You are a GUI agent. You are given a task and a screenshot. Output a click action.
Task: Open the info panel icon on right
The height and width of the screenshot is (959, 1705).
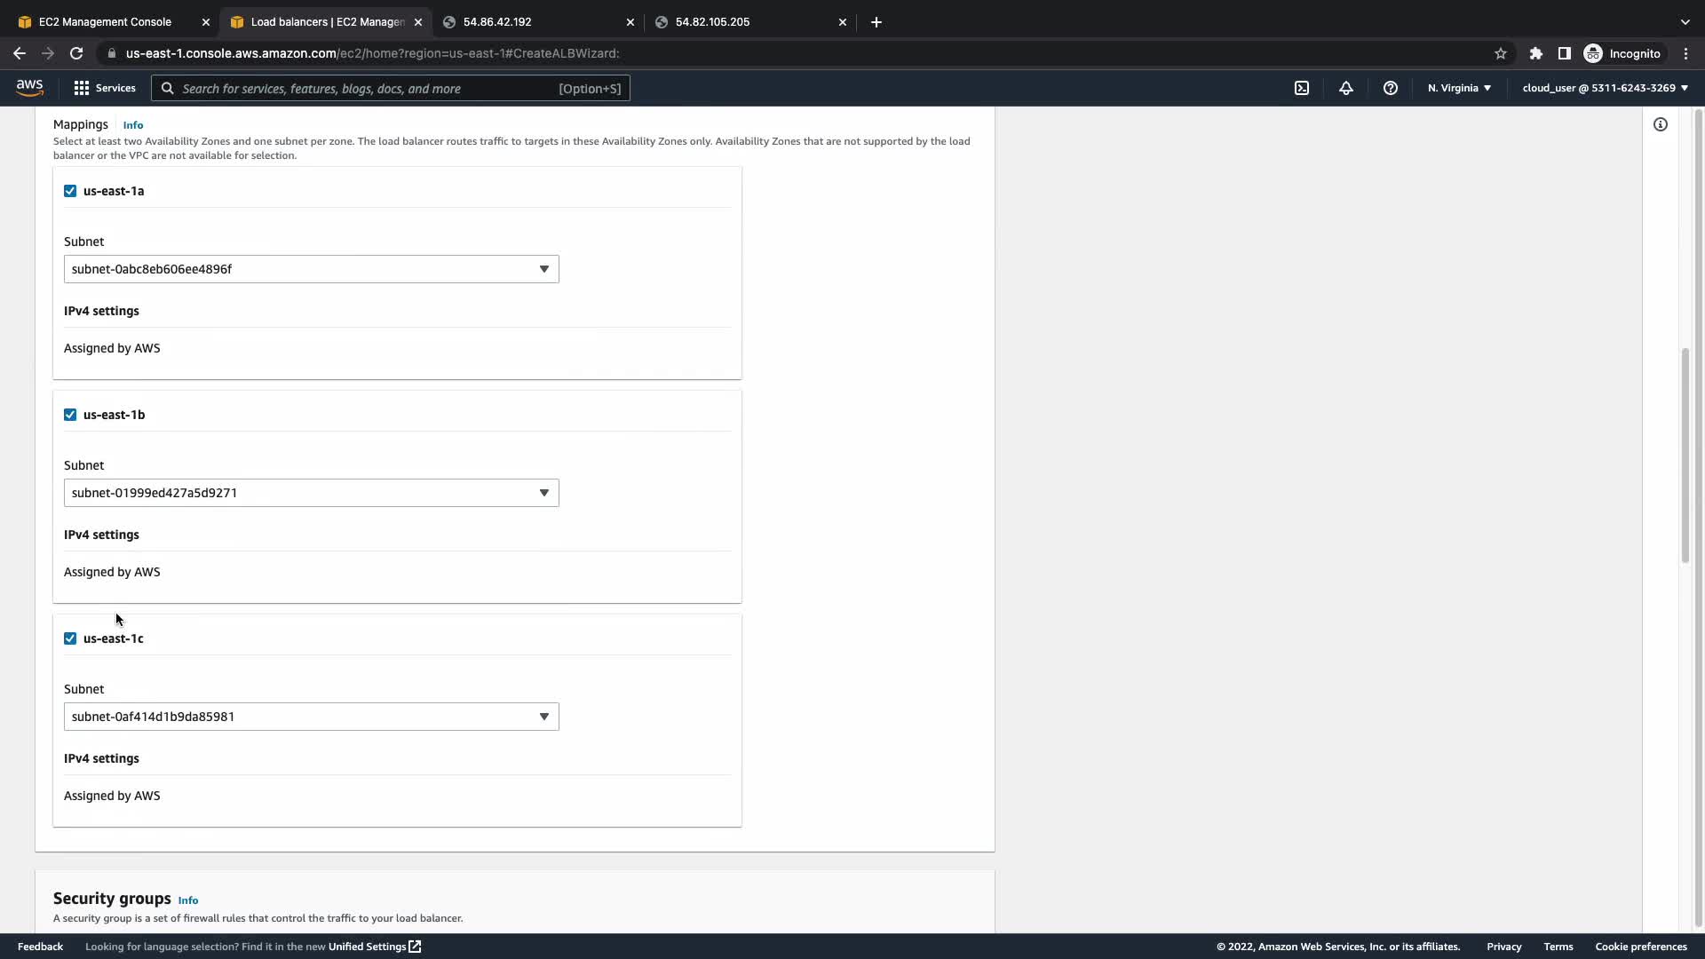(1661, 124)
